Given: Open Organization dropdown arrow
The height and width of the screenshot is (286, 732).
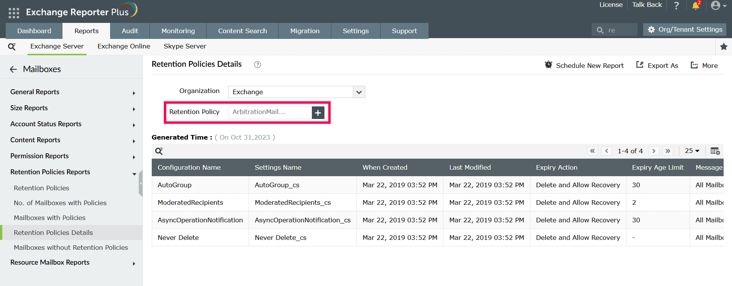Looking at the screenshot, I should tap(359, 92).
